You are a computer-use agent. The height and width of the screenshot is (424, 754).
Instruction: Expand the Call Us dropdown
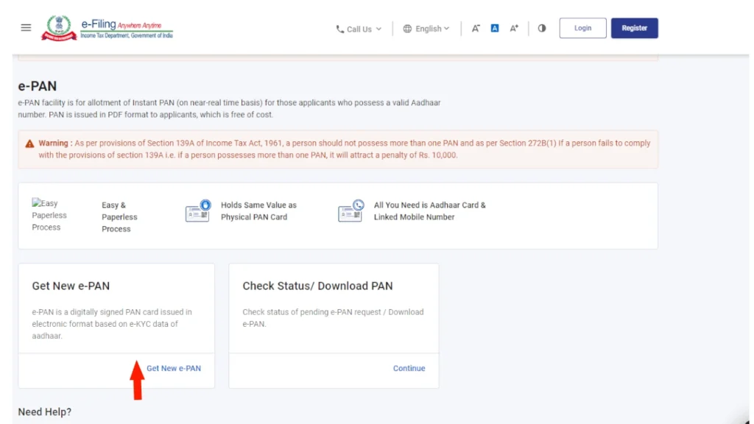click(359, 29)
